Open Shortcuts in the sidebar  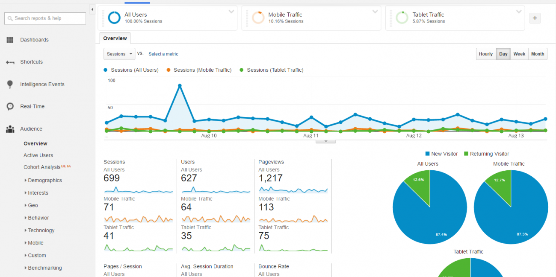coord(31,62)
